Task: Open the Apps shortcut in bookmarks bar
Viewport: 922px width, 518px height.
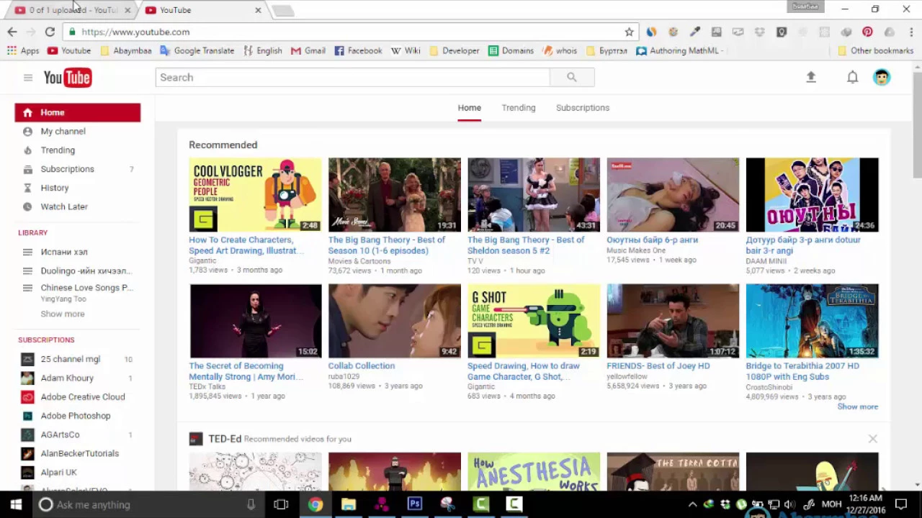Action: click(x=23, y=50)
